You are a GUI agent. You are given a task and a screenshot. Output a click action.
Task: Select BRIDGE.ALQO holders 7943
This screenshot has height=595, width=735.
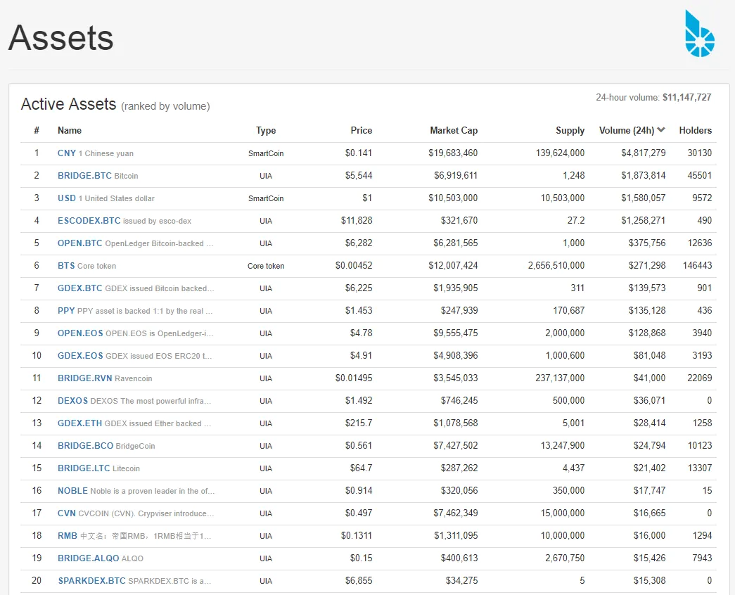[702, 558]
